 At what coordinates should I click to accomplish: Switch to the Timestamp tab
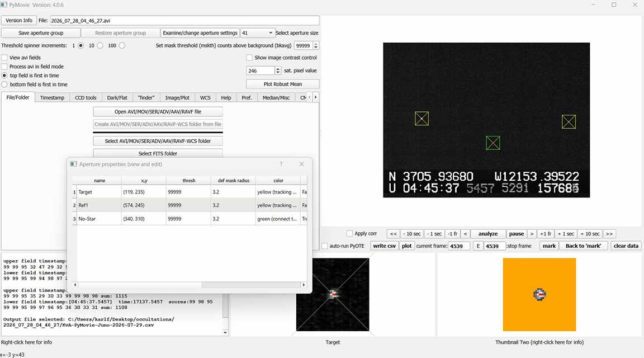52,98
